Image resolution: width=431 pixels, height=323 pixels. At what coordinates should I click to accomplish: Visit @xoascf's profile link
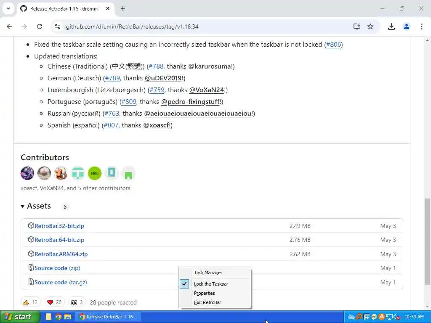[156, 125]
